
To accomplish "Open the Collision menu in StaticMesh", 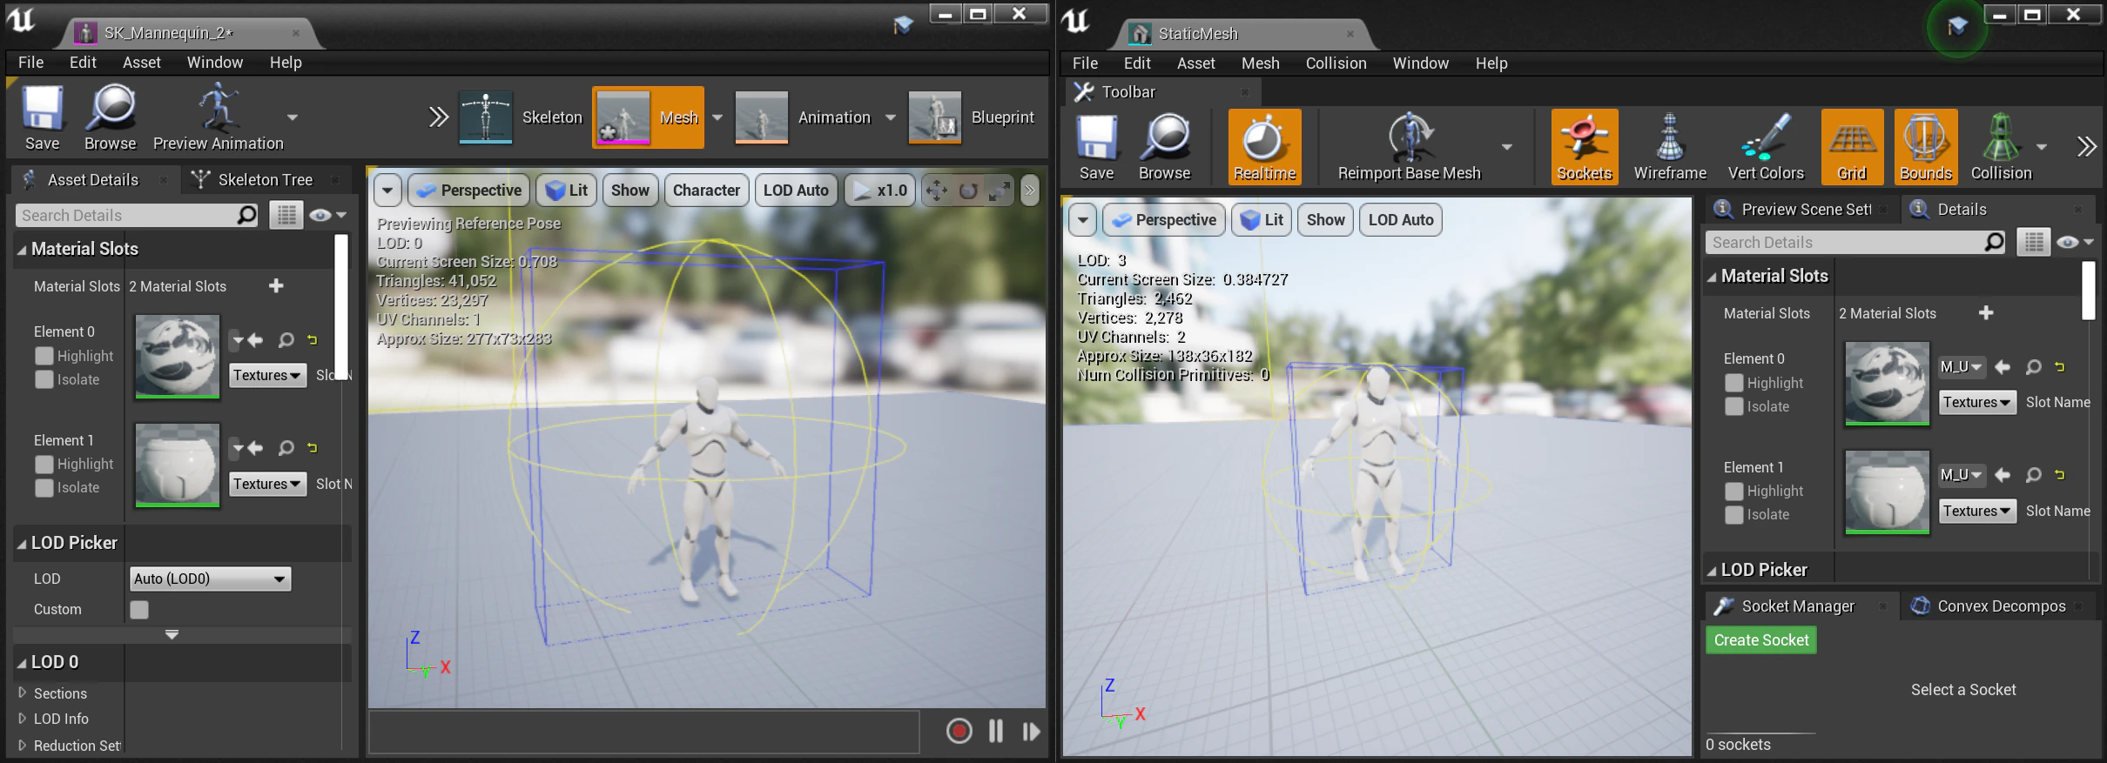I will 1336,64.
